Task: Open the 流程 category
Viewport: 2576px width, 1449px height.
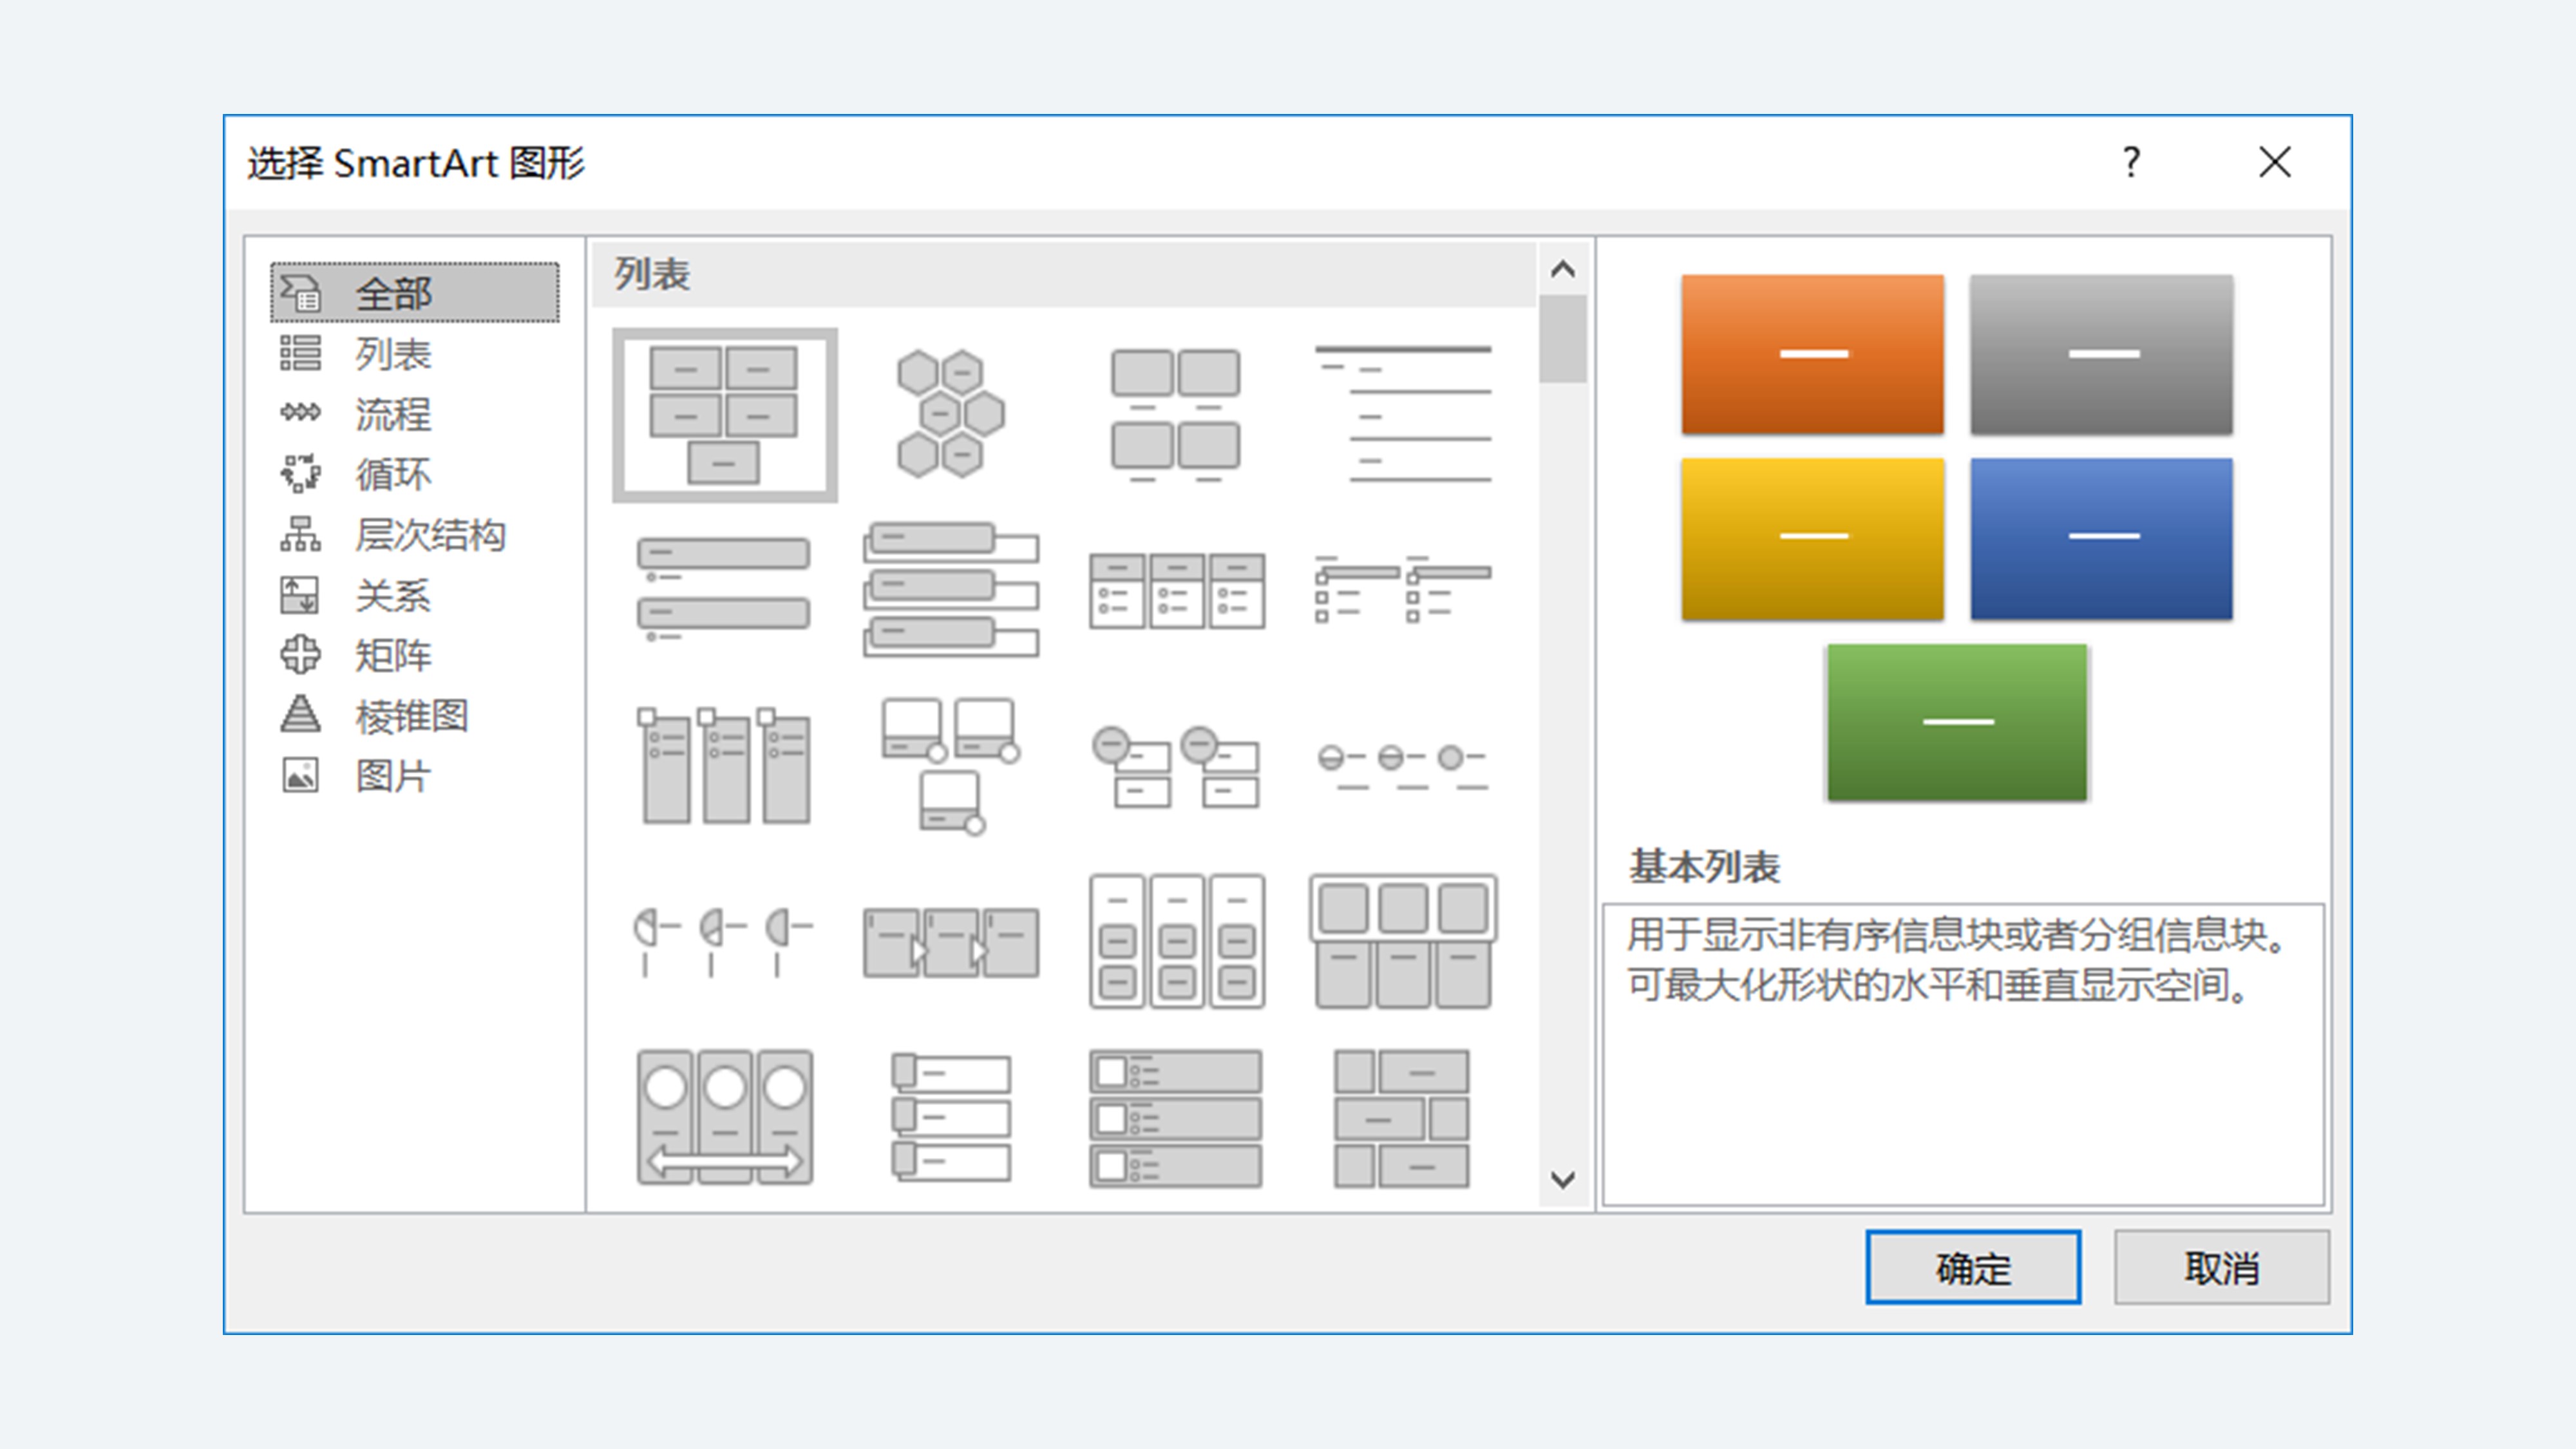Action: 392,414
